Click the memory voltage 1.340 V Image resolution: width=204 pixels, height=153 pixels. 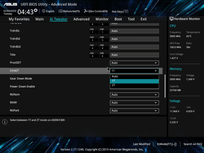190,79
